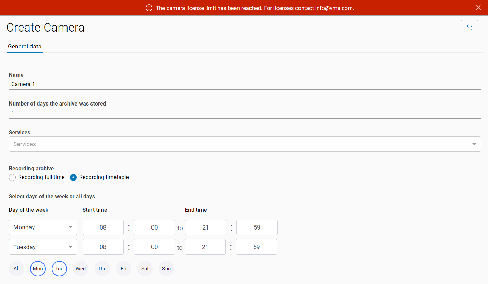Select Recording full time option
Screen dimensions: 488x284
coord(12,177)
